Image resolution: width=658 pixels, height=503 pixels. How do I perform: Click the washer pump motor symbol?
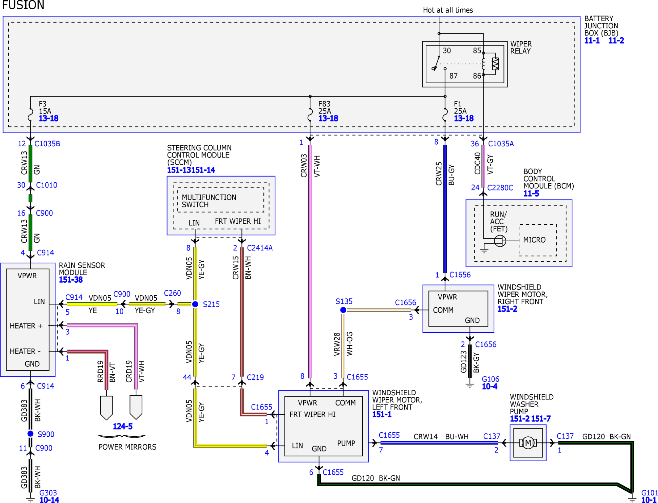point(528,443)
